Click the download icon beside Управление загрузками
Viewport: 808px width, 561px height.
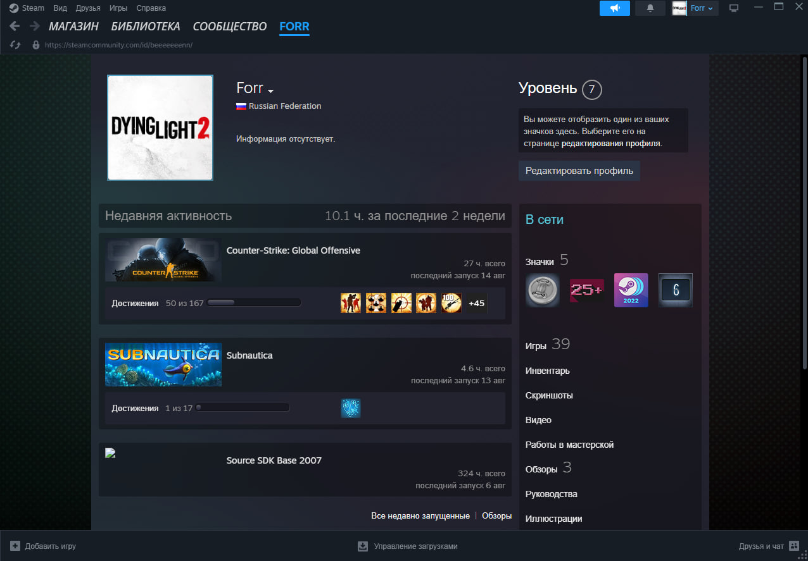pos(363,546)
